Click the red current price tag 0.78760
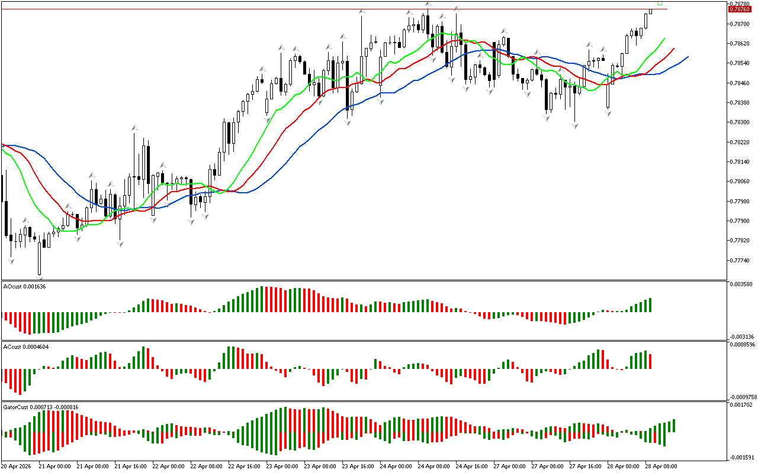 tap(740, 9)
